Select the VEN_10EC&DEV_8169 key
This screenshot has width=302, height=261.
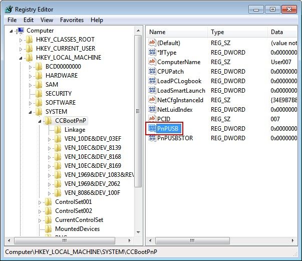tap(93, 166)
